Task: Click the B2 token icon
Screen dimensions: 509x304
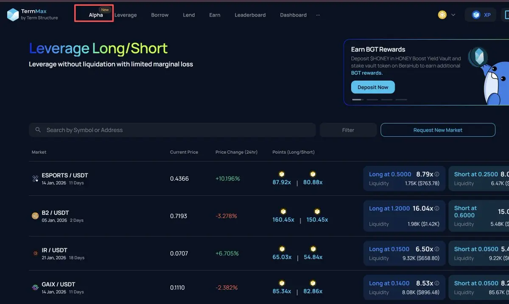Action: tap(35, 216)
